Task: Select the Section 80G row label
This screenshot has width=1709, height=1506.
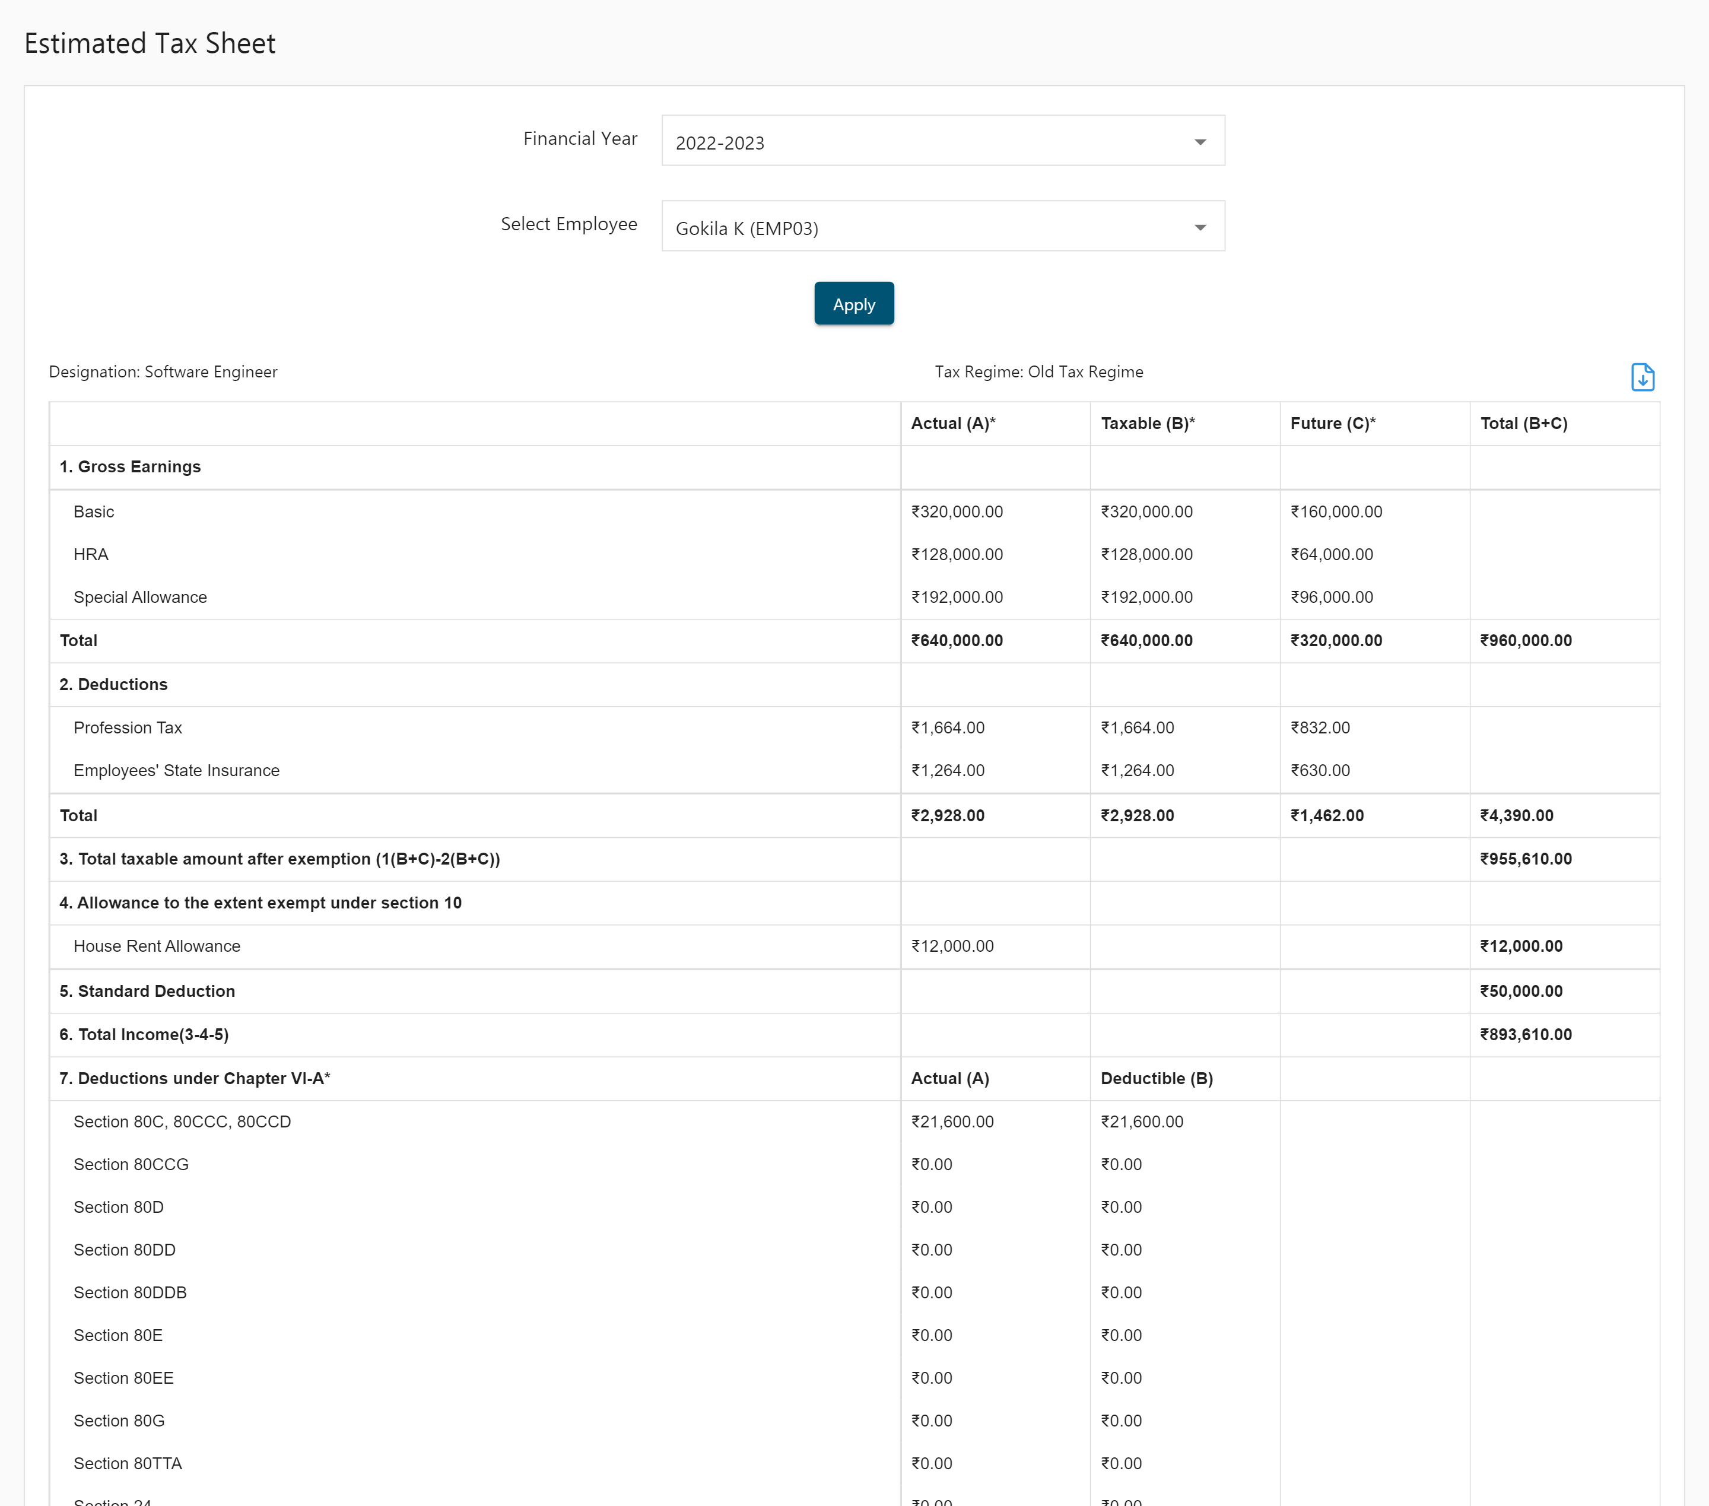Action: (x=119, y=1420)
